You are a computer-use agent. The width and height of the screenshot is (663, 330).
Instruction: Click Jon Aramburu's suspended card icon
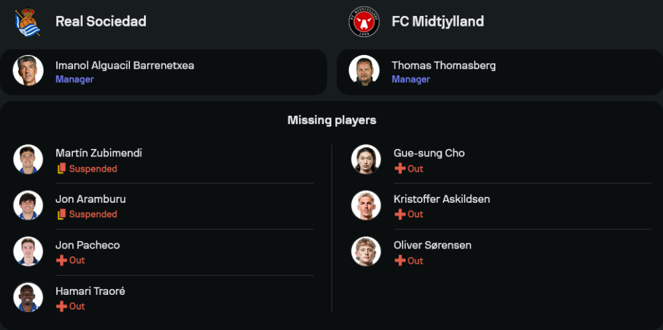[x=62, y=215]
